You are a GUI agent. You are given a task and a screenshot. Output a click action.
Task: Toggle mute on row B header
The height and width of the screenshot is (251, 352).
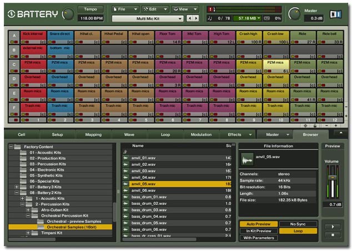pos(12,57)
